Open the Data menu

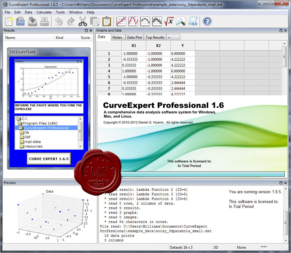[x=29, y=12]
